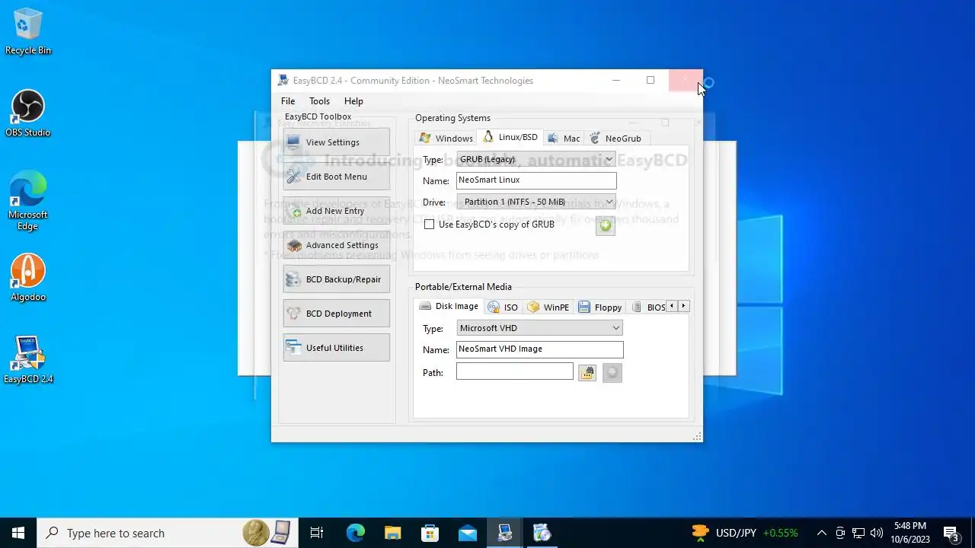The image size is (975, 548).
Task: Open volume control in system tray
Action: point(877,533)
